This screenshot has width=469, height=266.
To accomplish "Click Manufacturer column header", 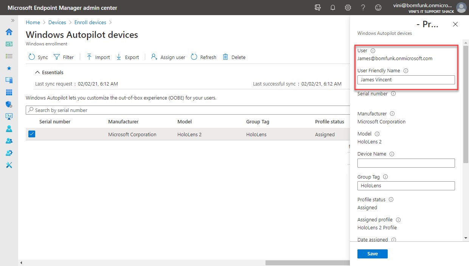I will tap(123, 122).
